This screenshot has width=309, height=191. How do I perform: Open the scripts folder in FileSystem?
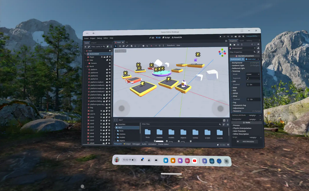tap(207, 133)
